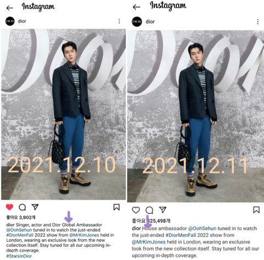View the 3,902 likes list on left post

pyautogui.click(x=21, y=217)
